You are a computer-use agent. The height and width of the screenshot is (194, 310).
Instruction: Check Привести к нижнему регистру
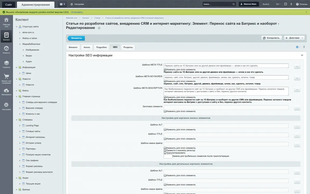(x=165, y=150)
